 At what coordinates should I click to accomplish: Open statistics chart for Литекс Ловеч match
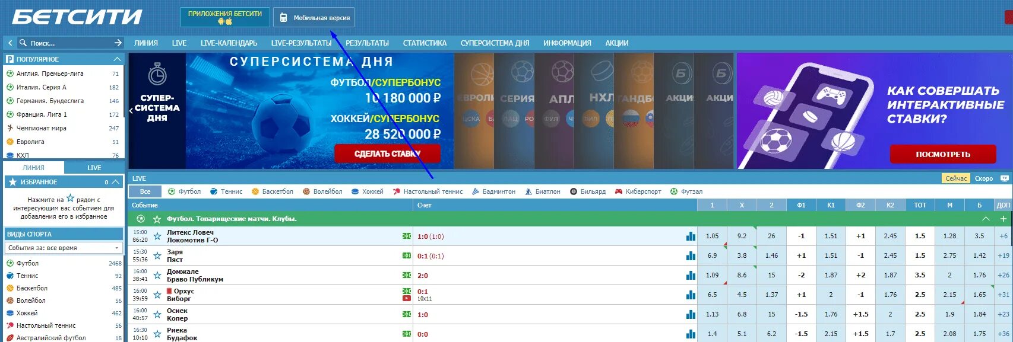691,236
